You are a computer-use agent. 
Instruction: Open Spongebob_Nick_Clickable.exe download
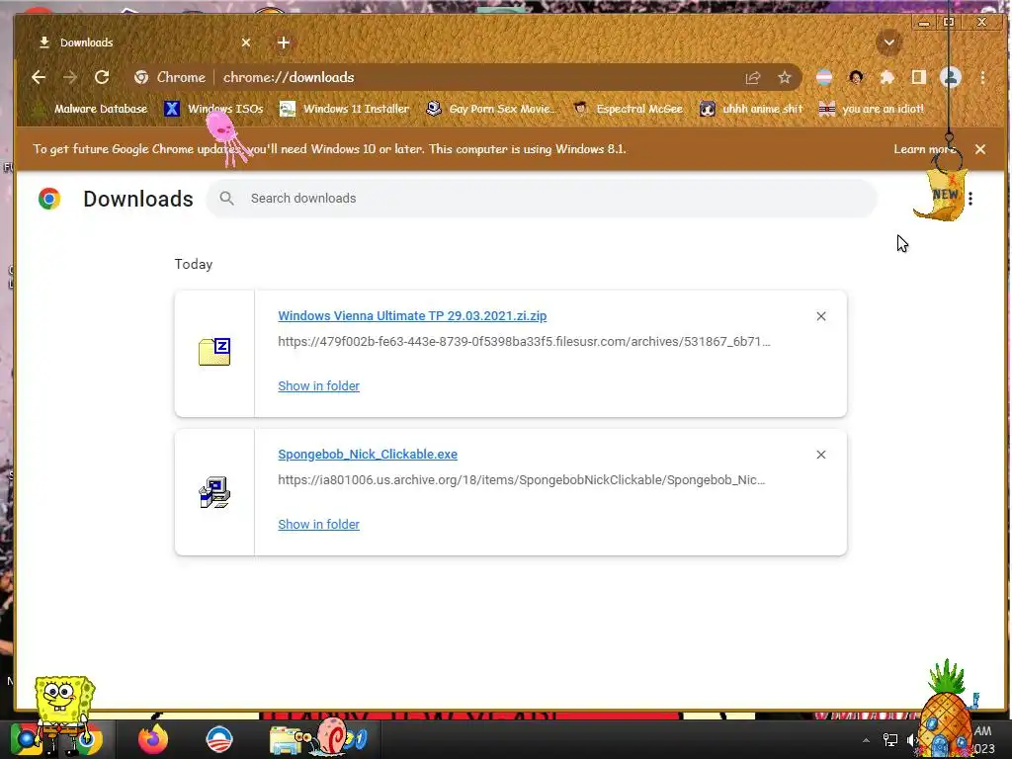(x=368, y=455)
